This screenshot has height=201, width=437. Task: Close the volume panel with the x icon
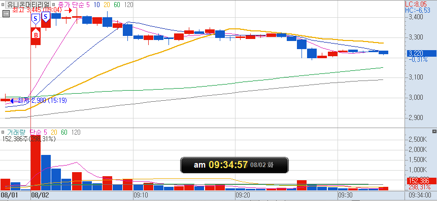[x=434, y=131]
